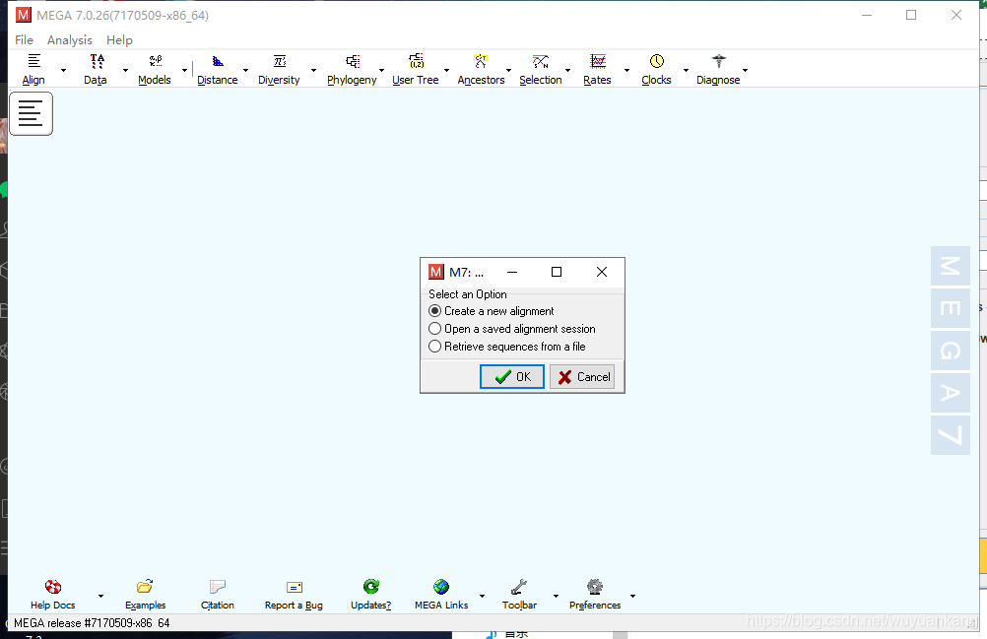Image resolution: width=987 pixels, height=639 pixels.
Task: Open the Examples folder icon
Action: click(145, 587)
